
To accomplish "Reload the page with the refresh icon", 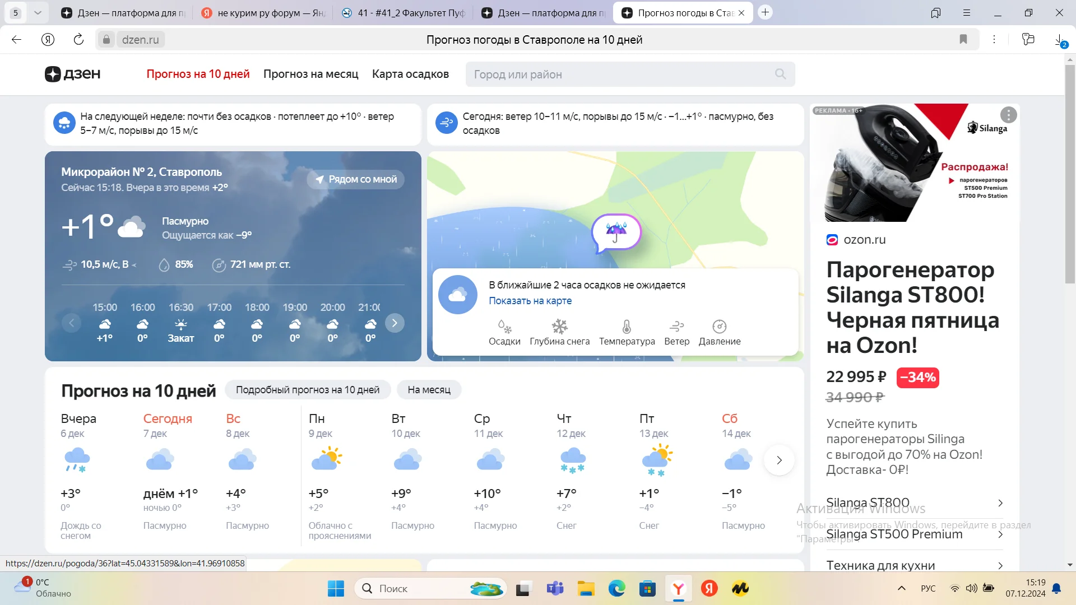I will click(x=78, y=39).
